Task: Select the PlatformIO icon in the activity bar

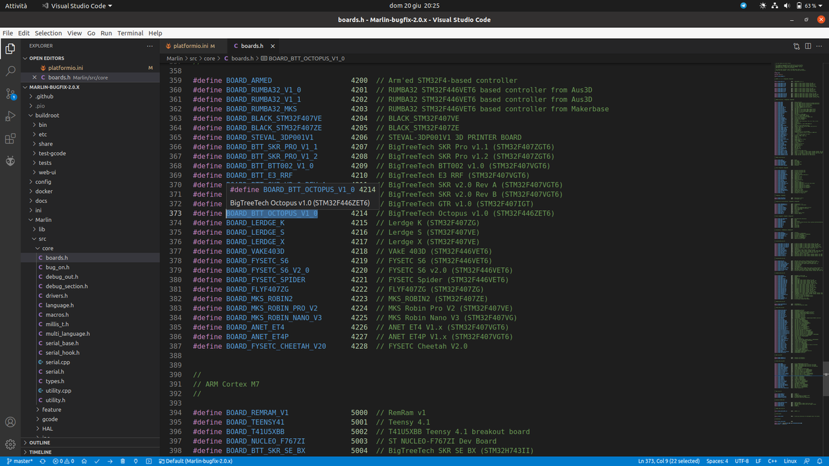Action: (x=10, y=161)
